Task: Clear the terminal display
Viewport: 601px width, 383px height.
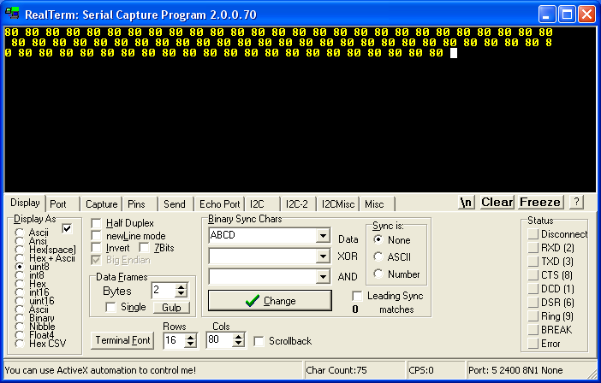Action: [497, 202]
